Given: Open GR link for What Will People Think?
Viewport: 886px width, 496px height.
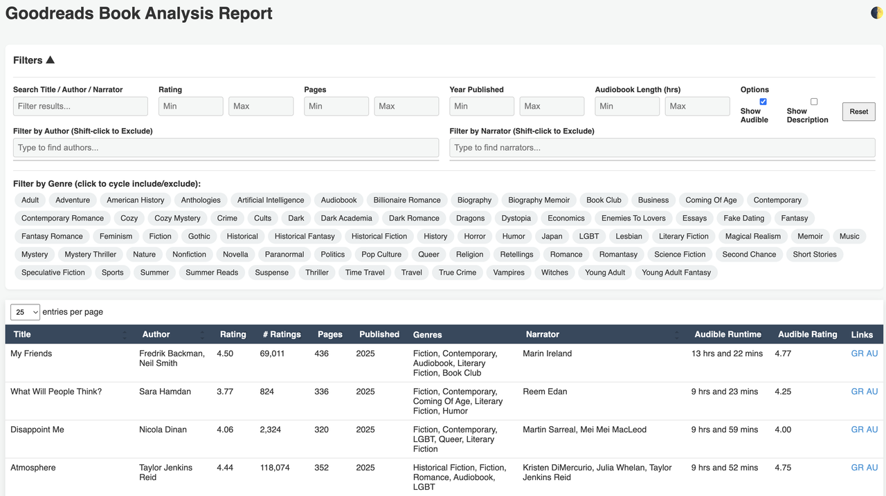Looking at the screenshot, I should click(857, 392).
